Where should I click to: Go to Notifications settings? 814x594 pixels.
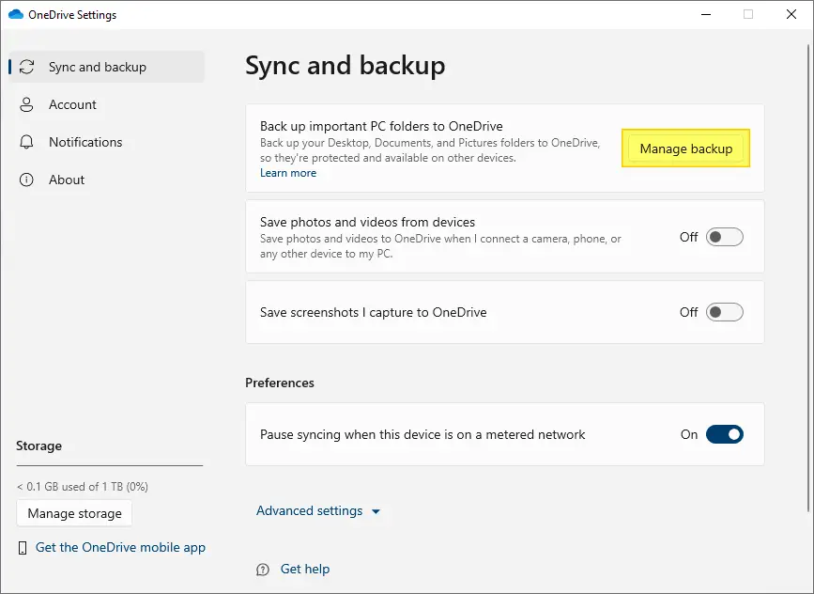click(x=107, y=142)
